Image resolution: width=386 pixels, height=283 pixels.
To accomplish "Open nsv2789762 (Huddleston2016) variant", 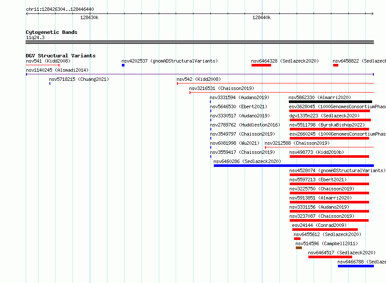I will 245,125.
